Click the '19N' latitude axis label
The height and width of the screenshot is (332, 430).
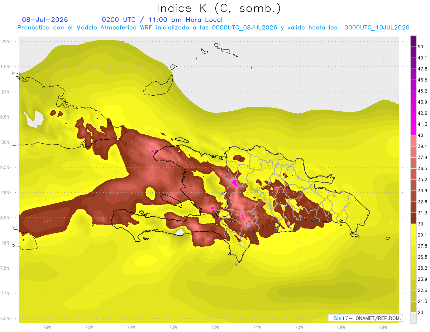6,193
